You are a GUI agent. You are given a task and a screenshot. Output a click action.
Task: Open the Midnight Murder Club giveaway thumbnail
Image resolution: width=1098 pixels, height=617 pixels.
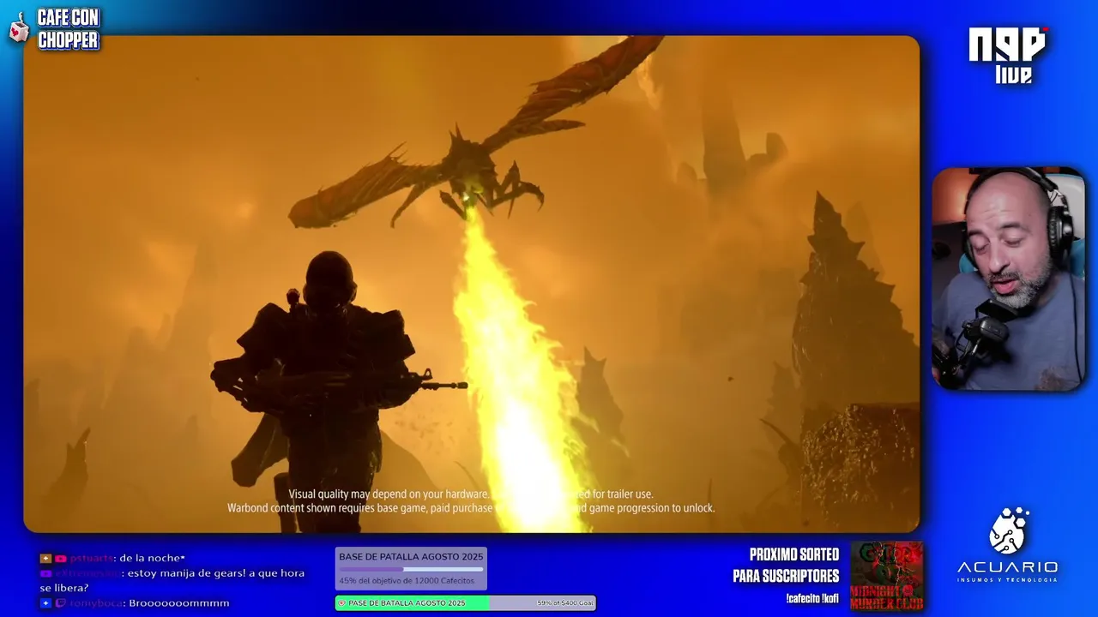click(x=886, y=575)
